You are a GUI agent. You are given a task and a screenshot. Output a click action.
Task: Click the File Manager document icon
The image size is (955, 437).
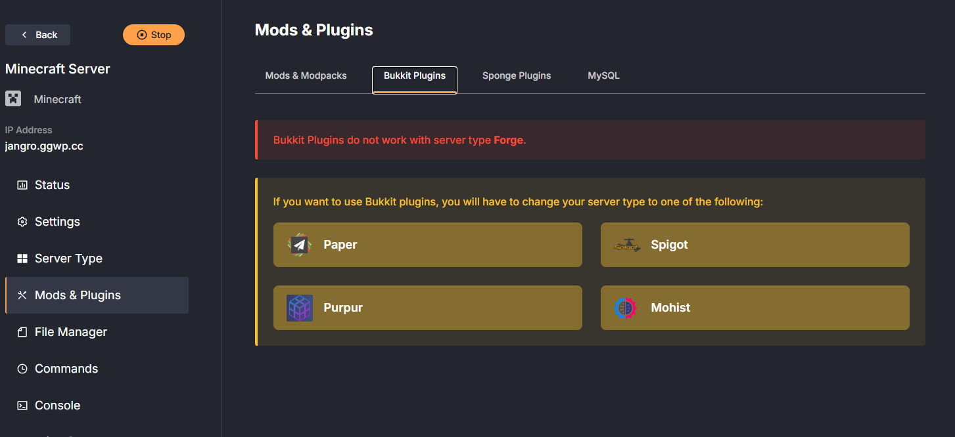pos(22,331)
